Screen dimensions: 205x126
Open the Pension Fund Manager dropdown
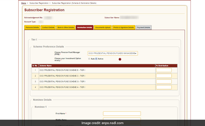coord(113,53)
